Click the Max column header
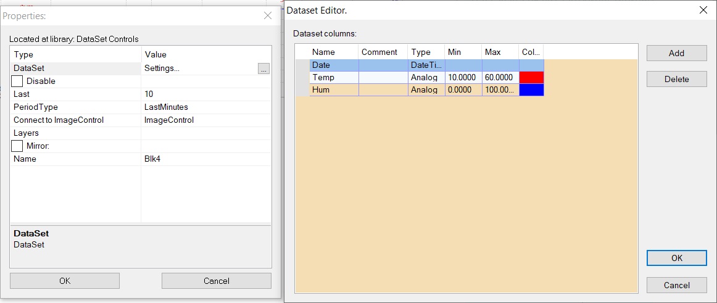 tap(500, 52)
